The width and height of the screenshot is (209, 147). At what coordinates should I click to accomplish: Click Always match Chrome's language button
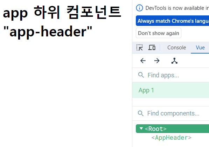click(x=173, y=21)
